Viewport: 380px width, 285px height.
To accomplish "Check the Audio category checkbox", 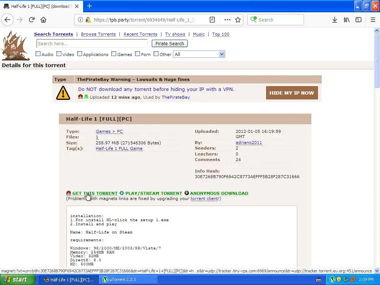I will point(38,54).
